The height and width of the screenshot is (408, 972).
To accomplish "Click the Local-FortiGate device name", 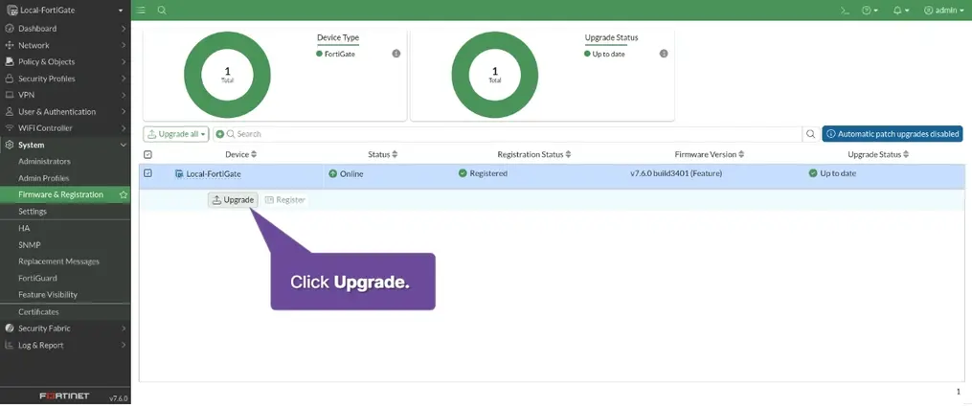I will [214, 174].
